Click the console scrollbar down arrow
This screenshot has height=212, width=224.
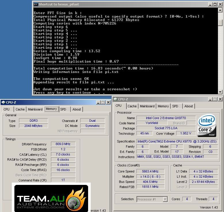pyautogui.click(x=220, y=92)
